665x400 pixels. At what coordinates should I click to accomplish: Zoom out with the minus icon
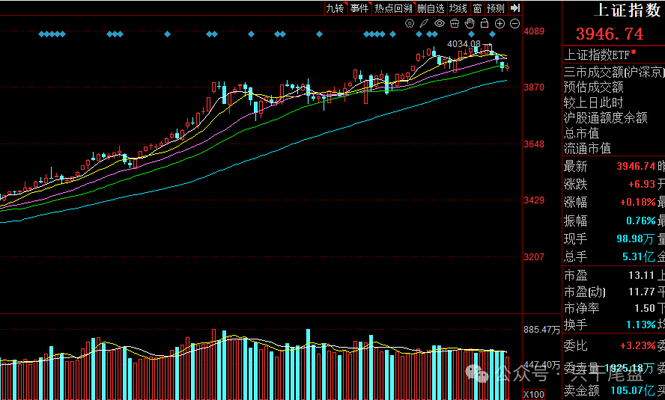point(515,23)
